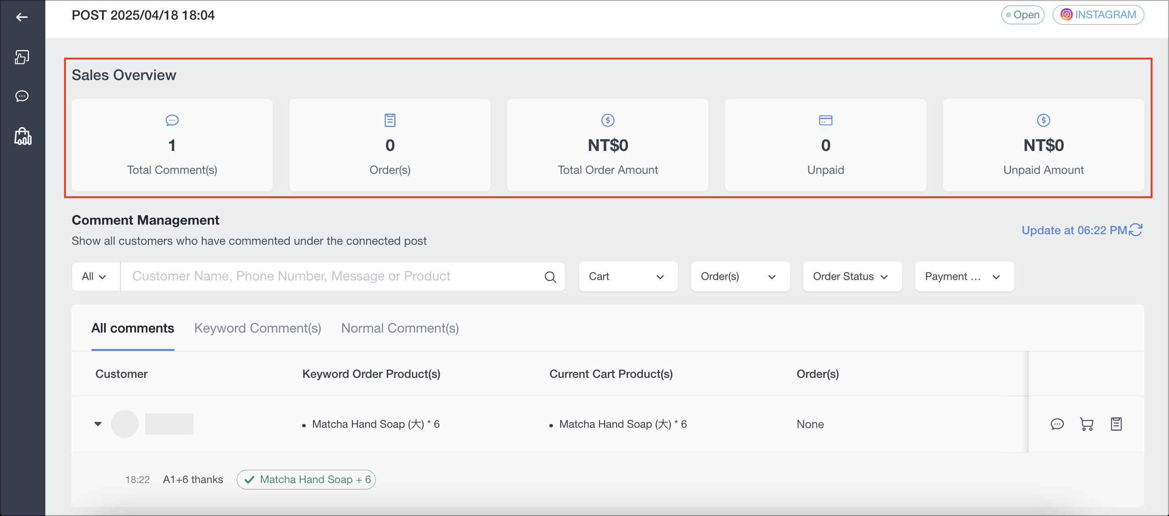The height and width of the screenshot is (516, 1169).
Task: Switch to Normal Comment(s) tab
Action: pos(400,328)
